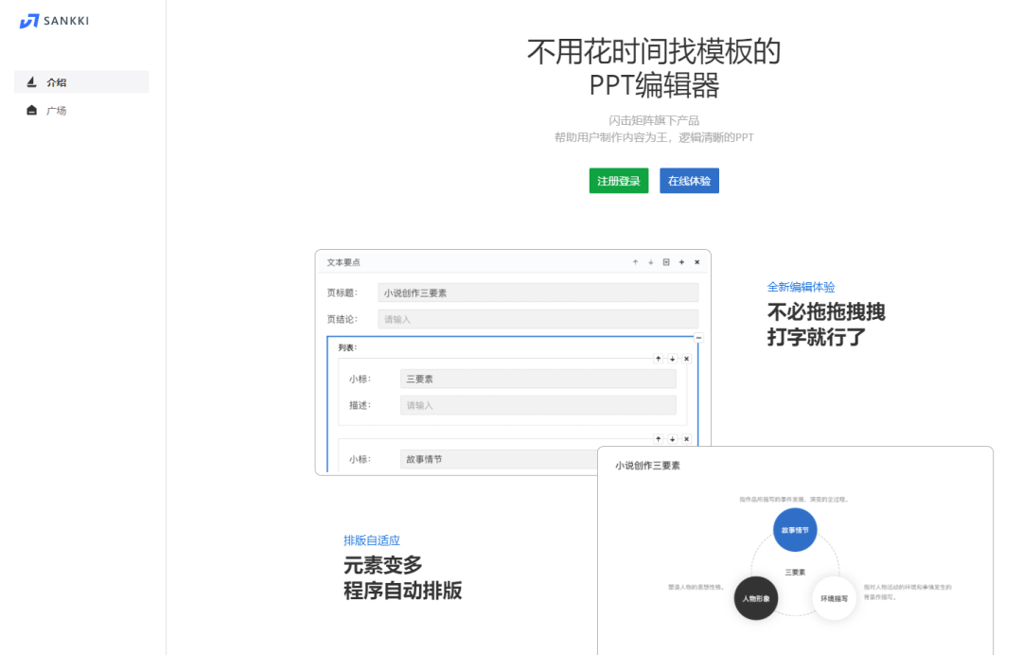Click the plus icon in 文本要点 header
The height and width of the screenshot is (655, 1022).
(x=680, y=262)
